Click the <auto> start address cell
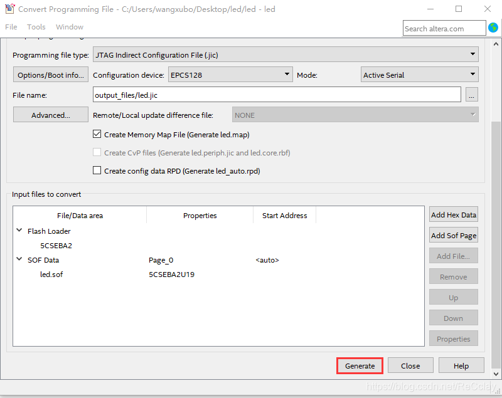502x398 pixels. (x=267, y=260)
